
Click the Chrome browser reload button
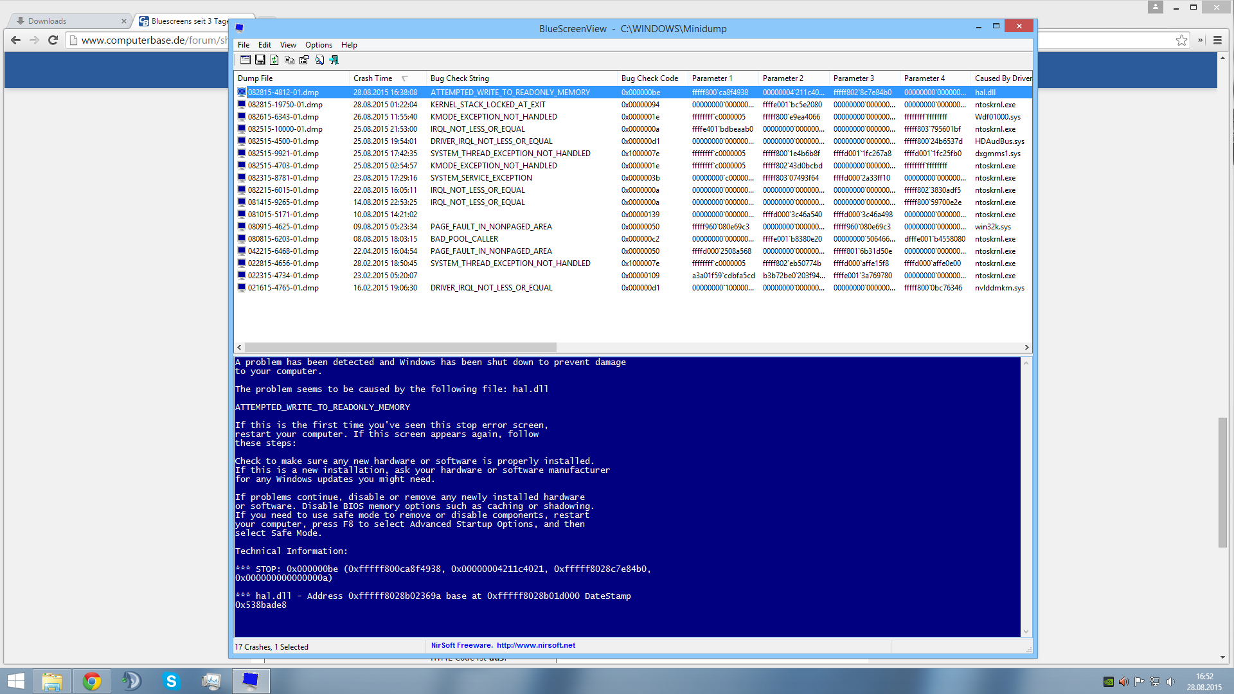(x=53, y=40)
